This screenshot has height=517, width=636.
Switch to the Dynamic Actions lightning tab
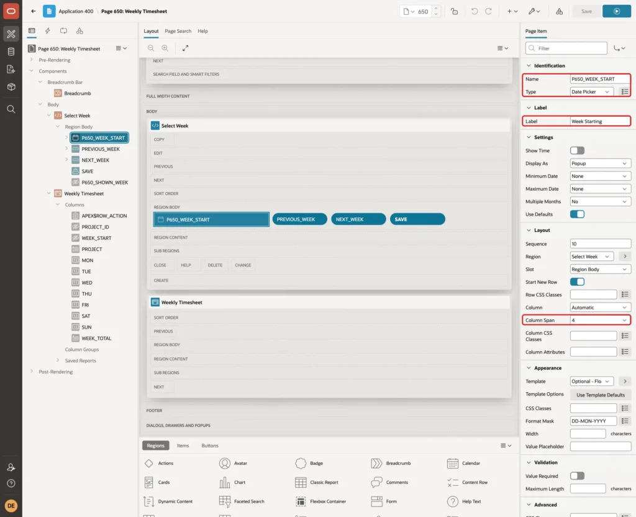[x=47, y=31]
